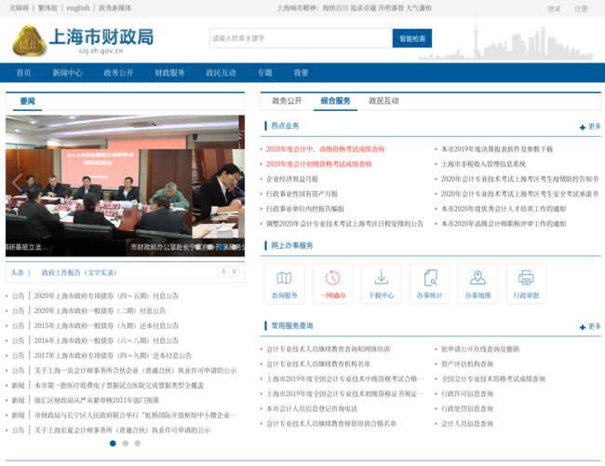Open the 下载中心 download icon

(x=382, y=278)
